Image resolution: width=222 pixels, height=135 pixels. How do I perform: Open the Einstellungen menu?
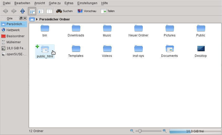pos(87,3)
